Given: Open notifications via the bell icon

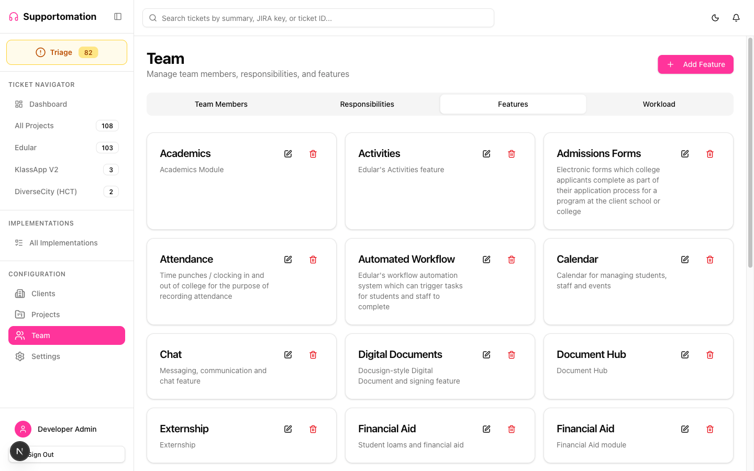Looking at the screenshot, I should click(x=736, y=17).
